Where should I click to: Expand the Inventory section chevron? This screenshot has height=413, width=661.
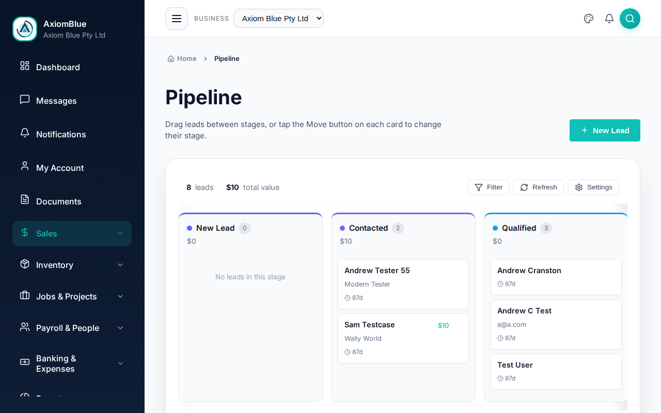[120, 265]
